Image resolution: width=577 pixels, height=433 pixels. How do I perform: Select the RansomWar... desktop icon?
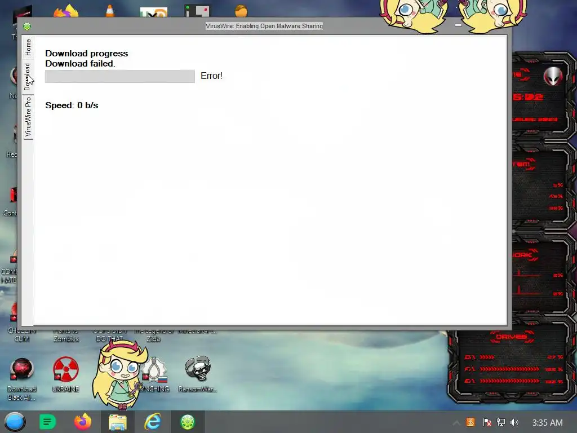point(198,375)
